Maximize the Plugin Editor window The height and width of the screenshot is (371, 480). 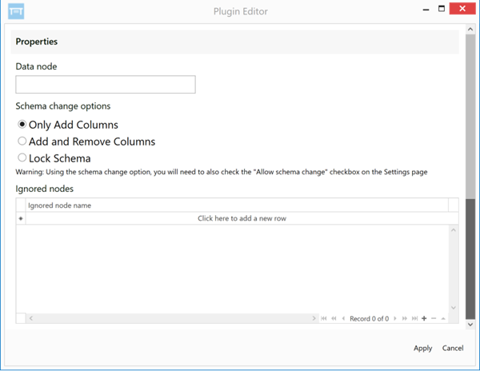[442, 9]
